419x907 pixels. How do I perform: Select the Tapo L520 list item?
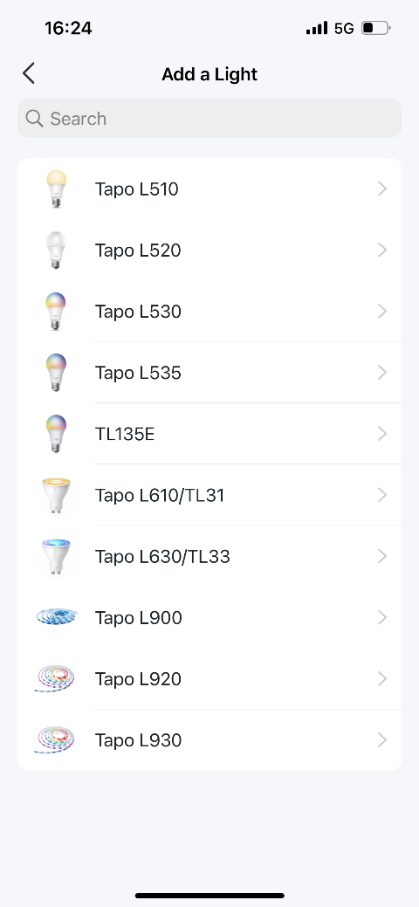pyautogui.click(x=209, y=250)
